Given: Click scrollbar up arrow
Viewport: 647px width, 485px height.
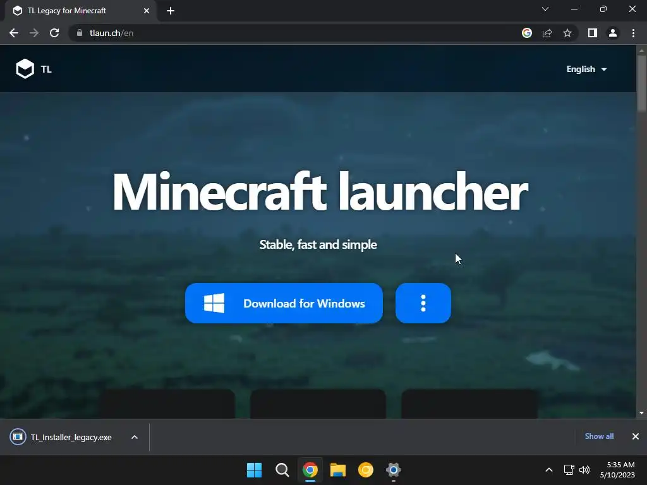Looking at the screenshot, I should coord(641,51).
